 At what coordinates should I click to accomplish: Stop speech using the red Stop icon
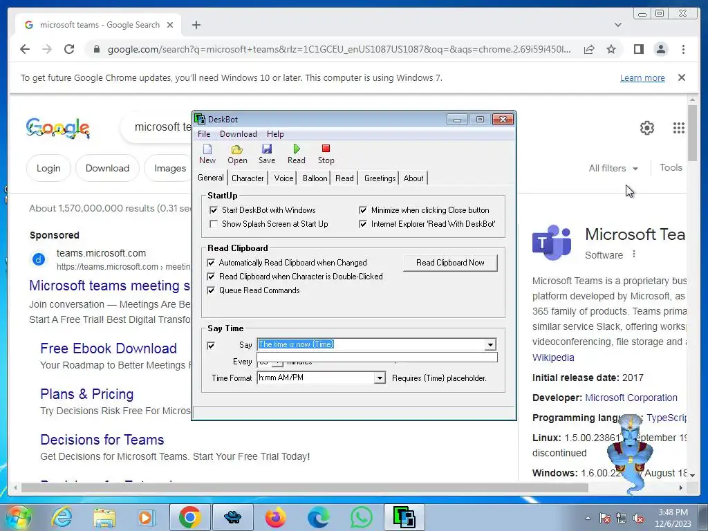pyautogui.click(x=326, y=154)
